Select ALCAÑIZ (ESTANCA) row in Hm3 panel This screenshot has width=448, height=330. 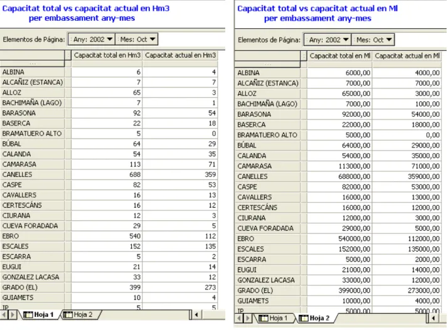point(32,82)
